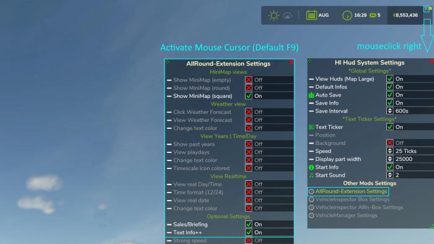Image resolution: width=434 pixels, height=244 pixels.
Task: Click the 25 Ticks speed value
Action: [x=405, y=151]
